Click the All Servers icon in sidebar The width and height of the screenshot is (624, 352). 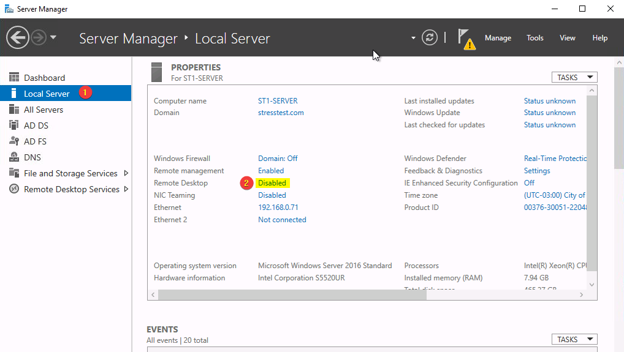coord(14,109)
